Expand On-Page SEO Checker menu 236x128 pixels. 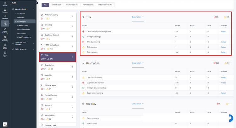point(33,43)
